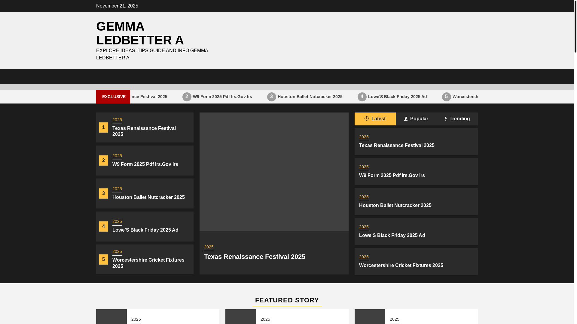Click 2025 category above Latest Lowe'S item
The width and height of the screenshot is (577, 324).
click(364, 227)
